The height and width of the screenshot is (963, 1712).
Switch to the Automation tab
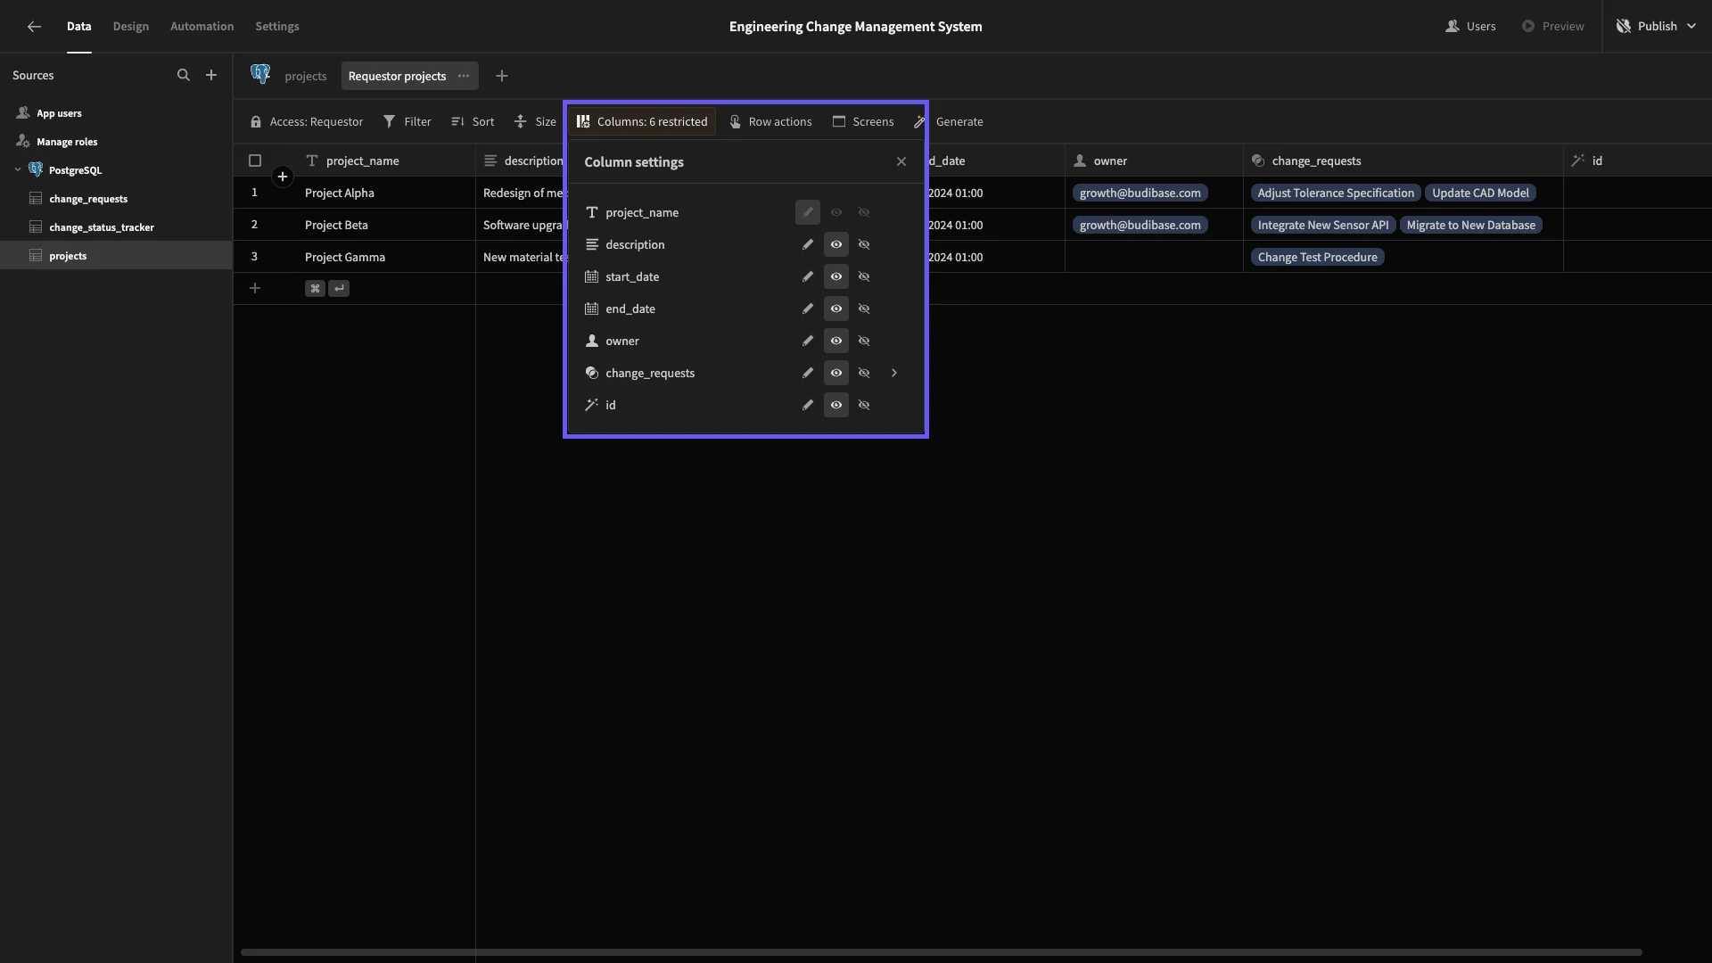click(x=202, y=27)
